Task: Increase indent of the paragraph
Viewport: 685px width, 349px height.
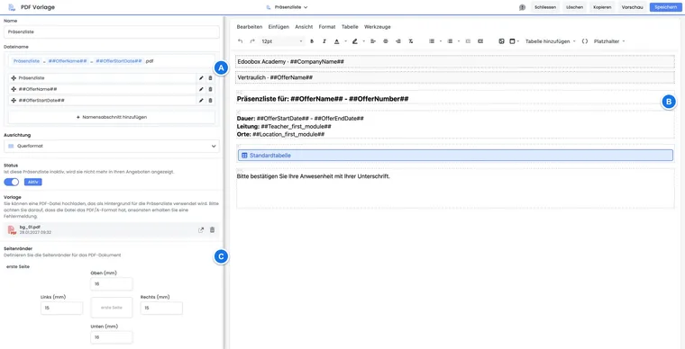Action: coord(480,41)
